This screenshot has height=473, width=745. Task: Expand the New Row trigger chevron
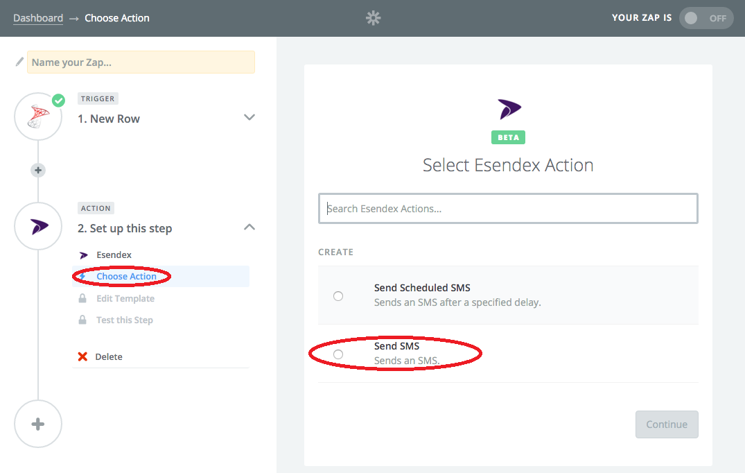point(249,118)
